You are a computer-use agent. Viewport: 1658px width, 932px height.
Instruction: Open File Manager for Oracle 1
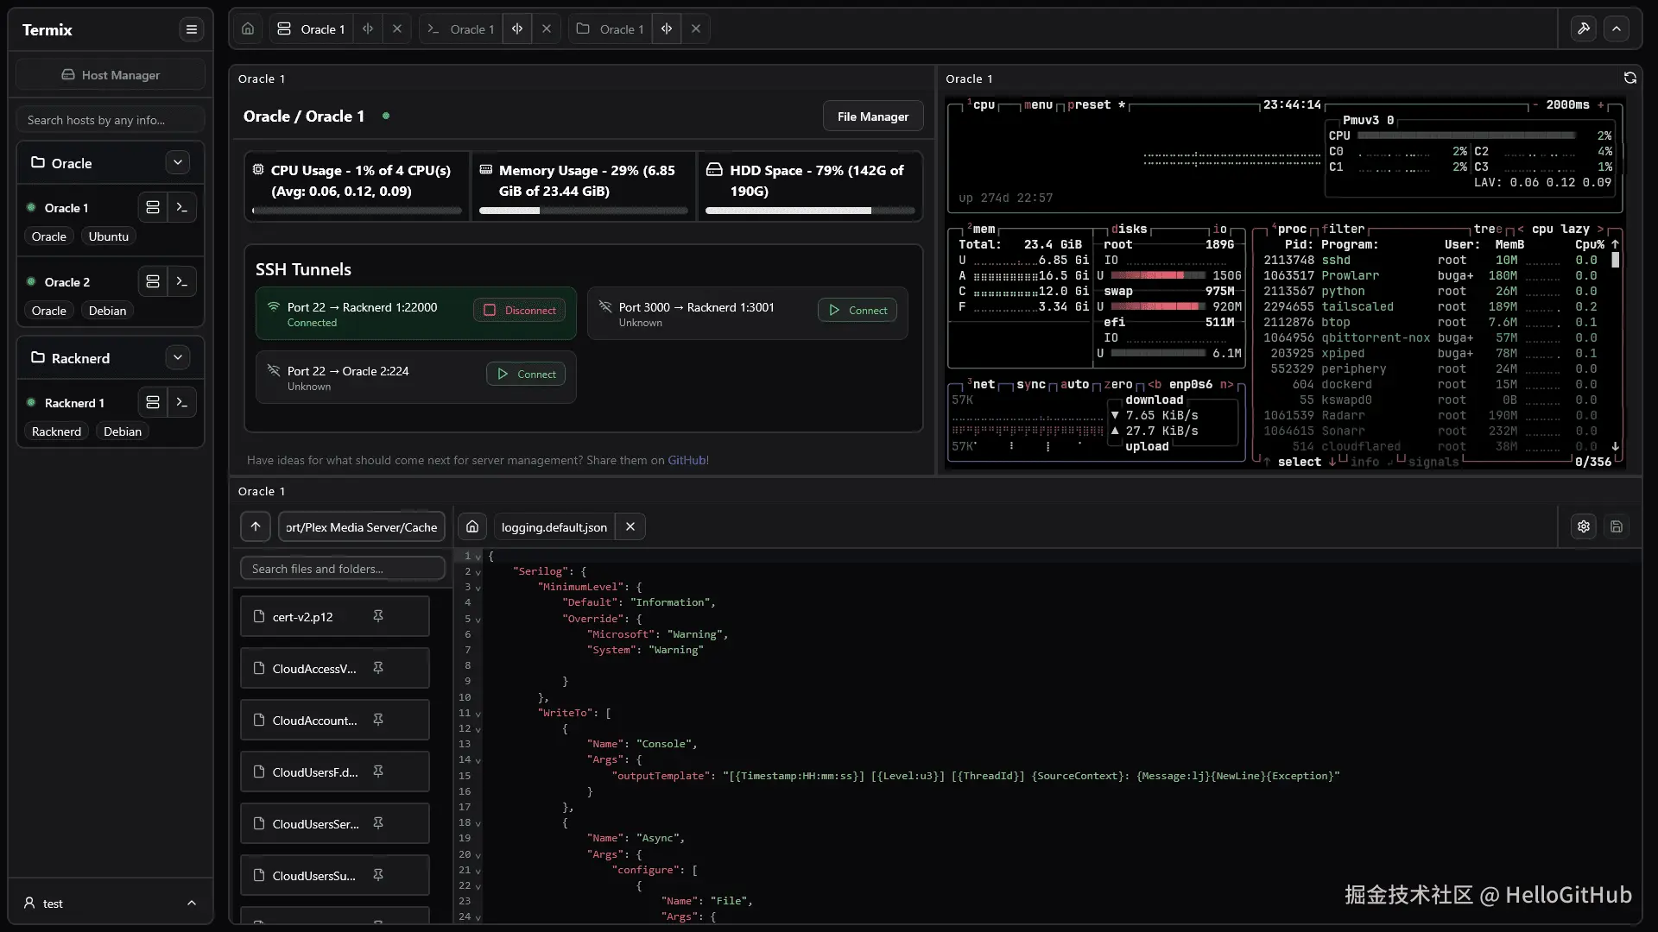pos(872,116)
